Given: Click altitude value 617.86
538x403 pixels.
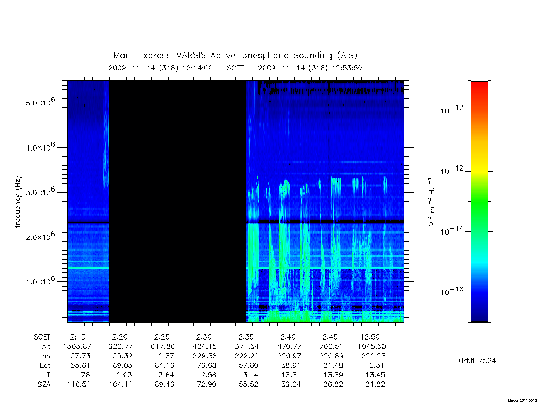Looking at the screenshot, I should 163,346.
